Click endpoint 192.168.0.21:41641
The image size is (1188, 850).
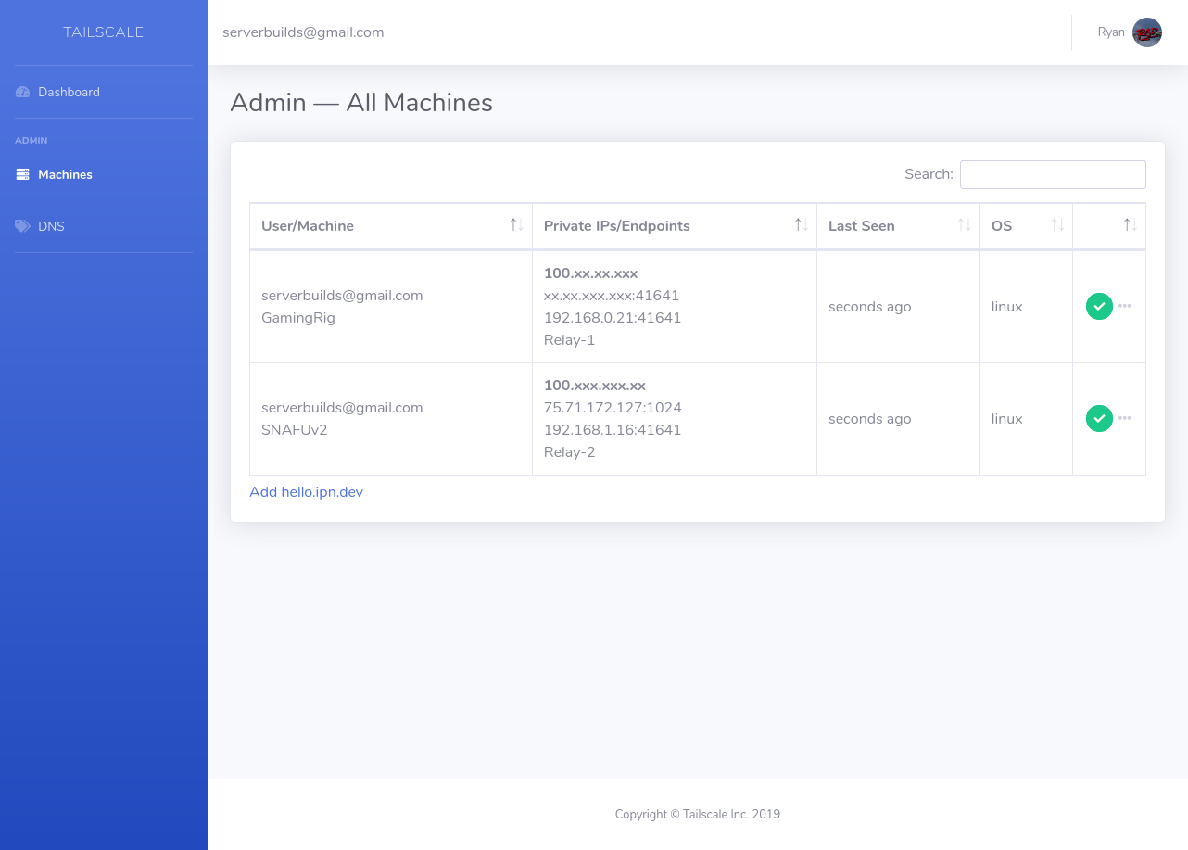pyautogui.click(x=613, y=318)
